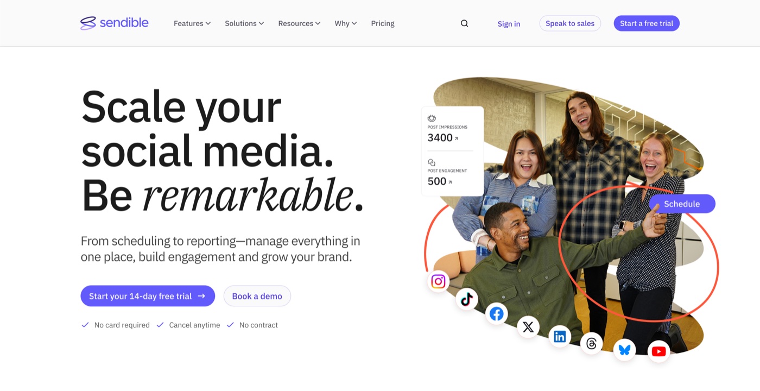Click the post engagement chat icon

coord(432,162)
